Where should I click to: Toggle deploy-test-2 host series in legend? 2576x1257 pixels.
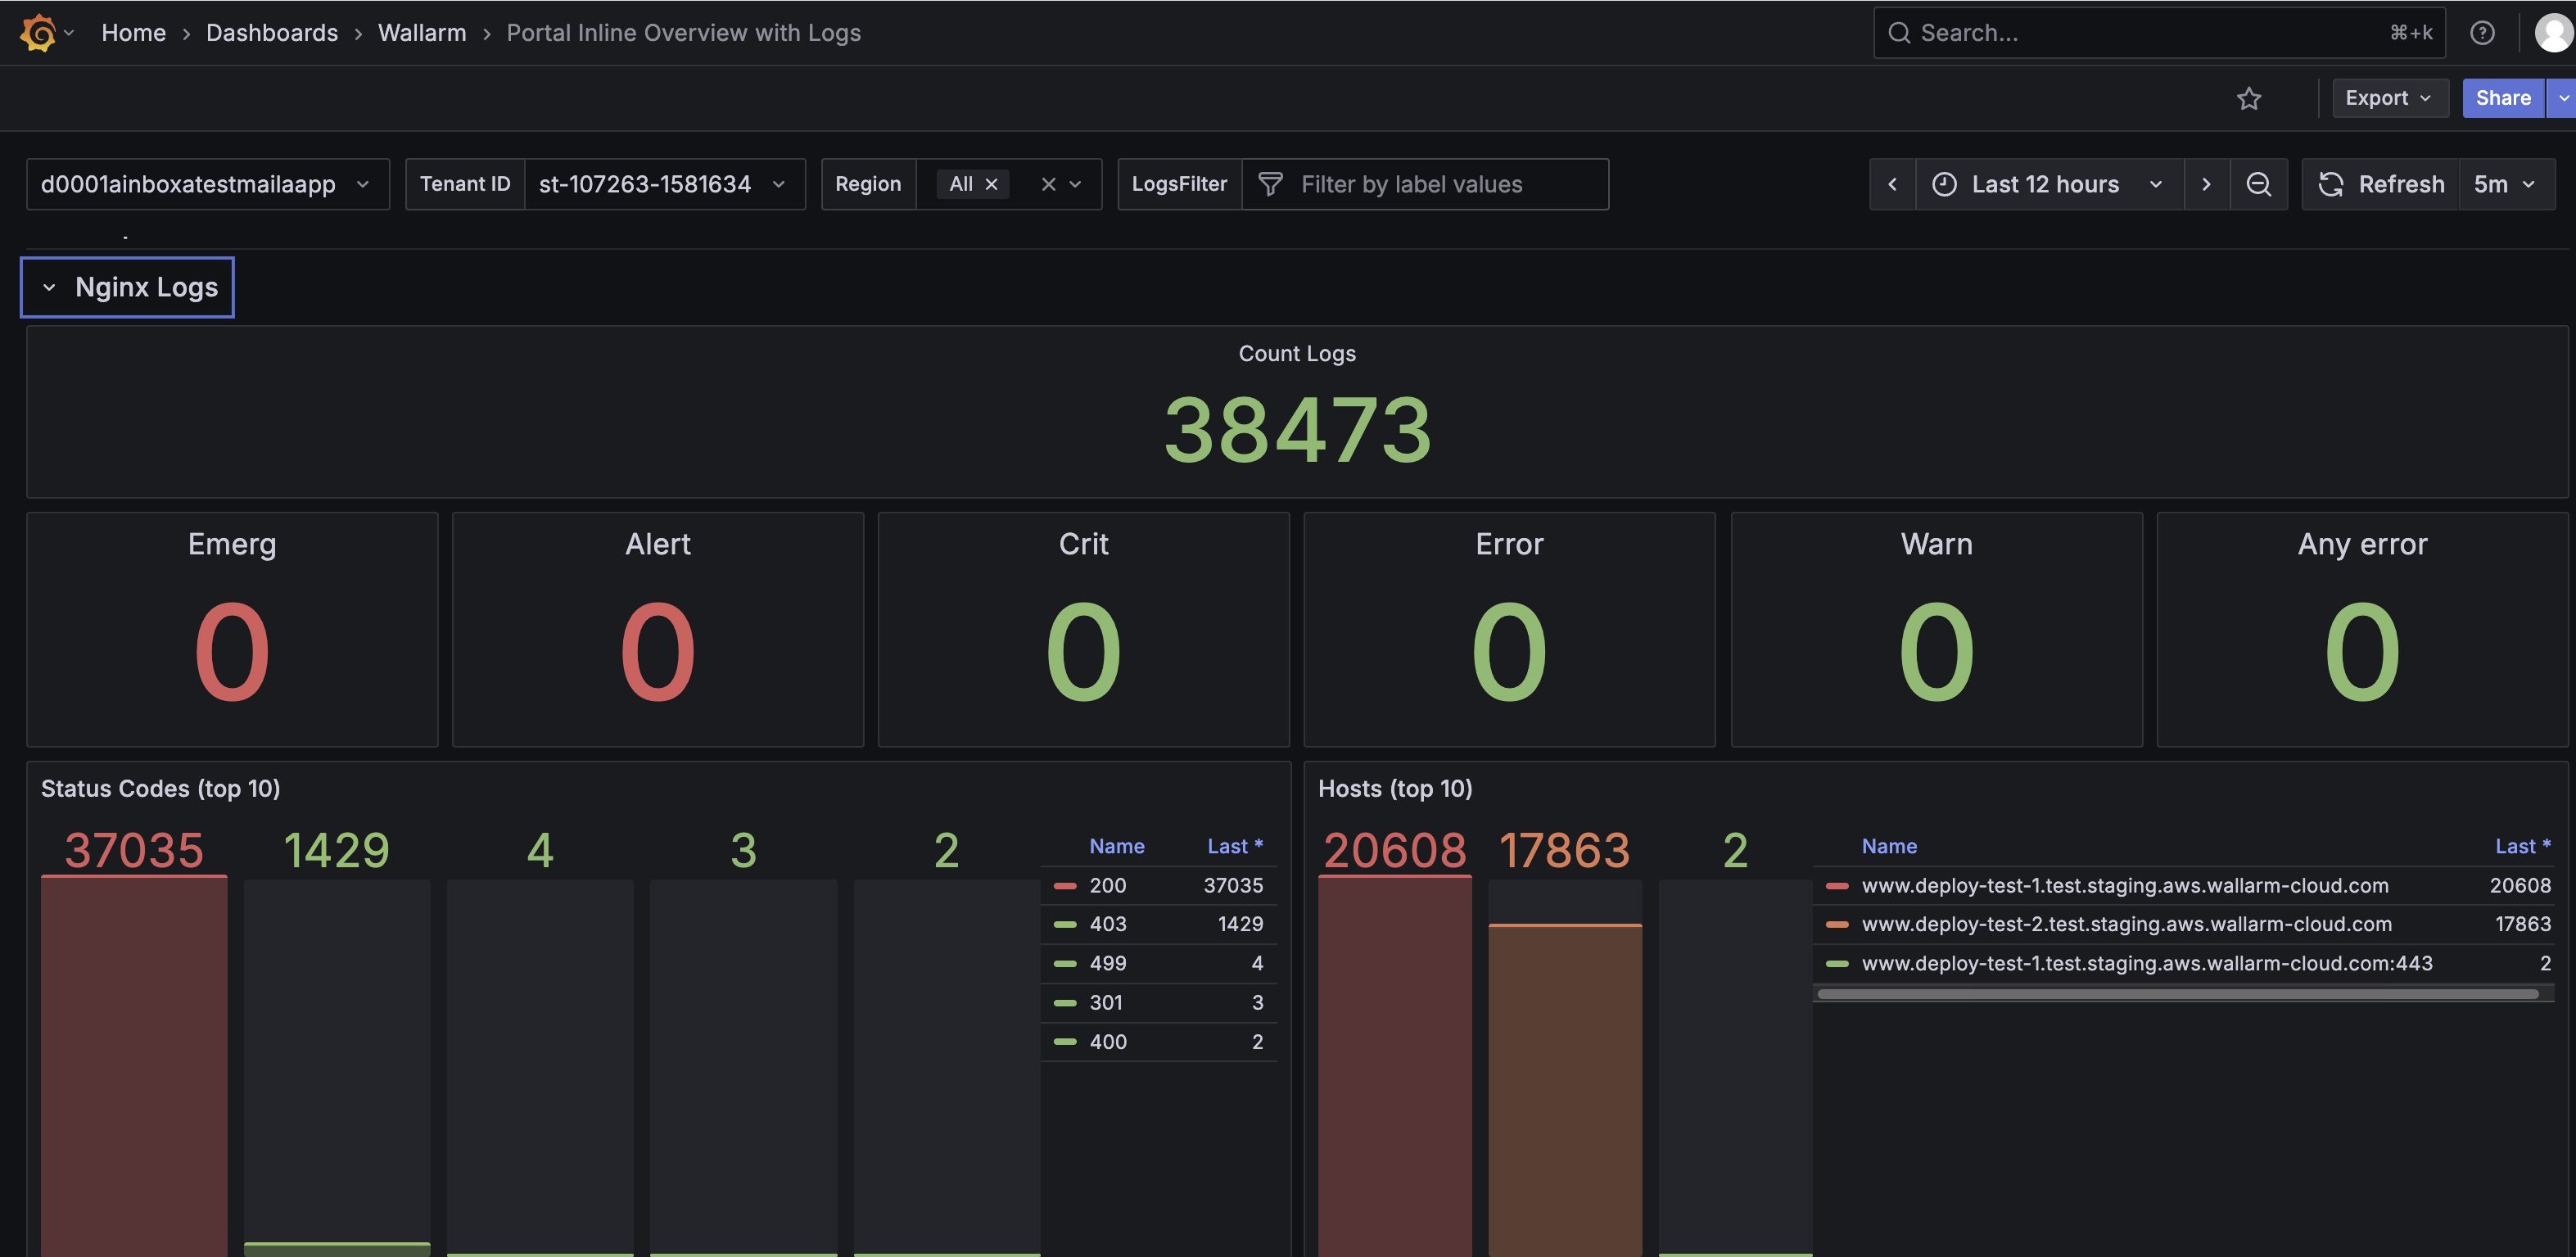(x=2125, y=924)
